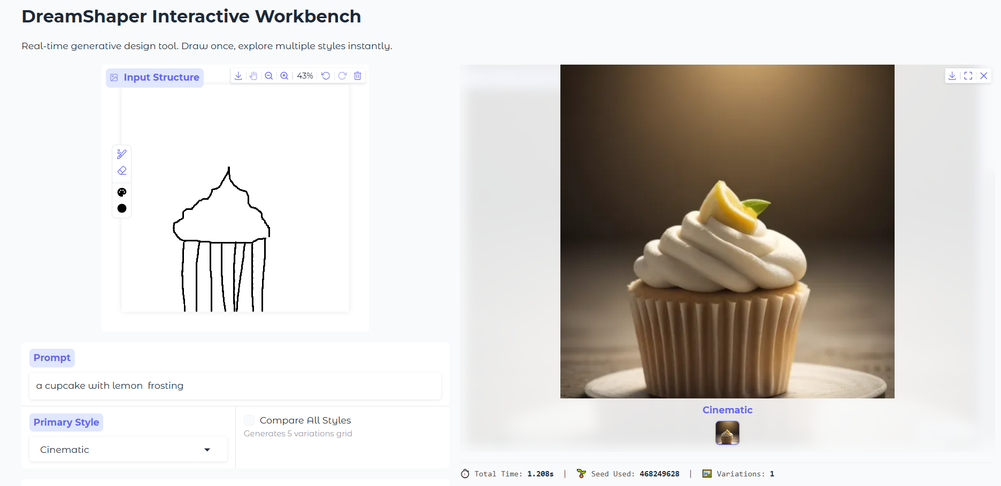1001x486 pixels.
Task: Switch to the eraser tool
Action: pos(122,171)
